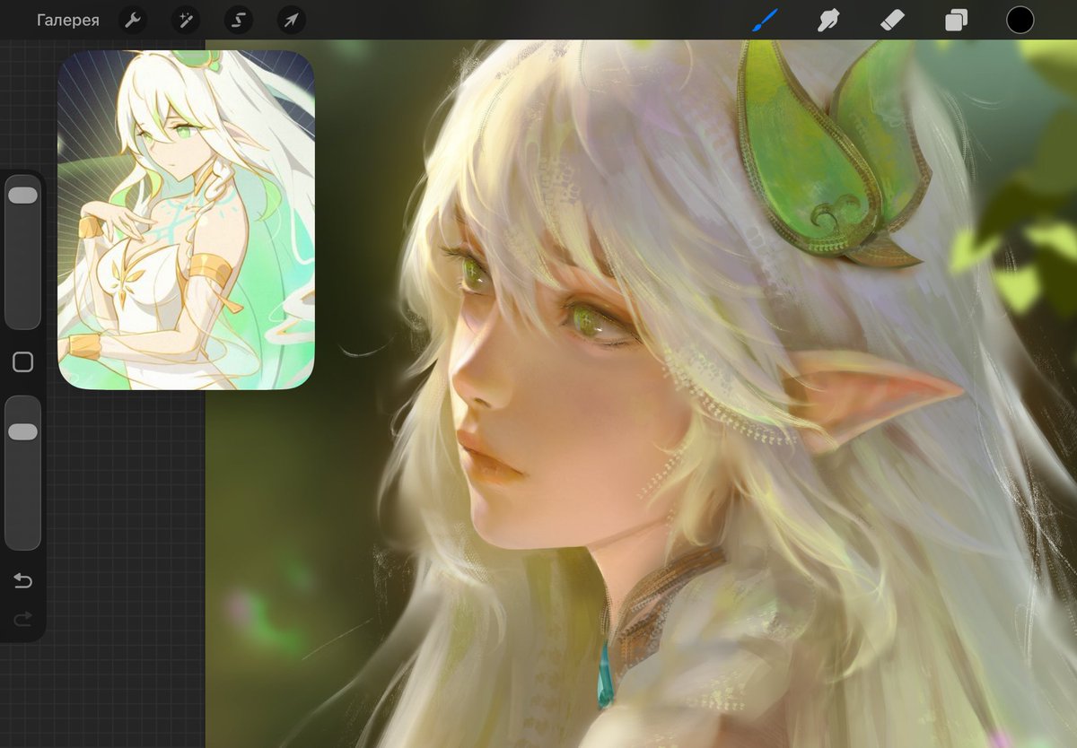Activate the Transform arrow tool
Screen dimensions: 1077x748
click(291, 20)
